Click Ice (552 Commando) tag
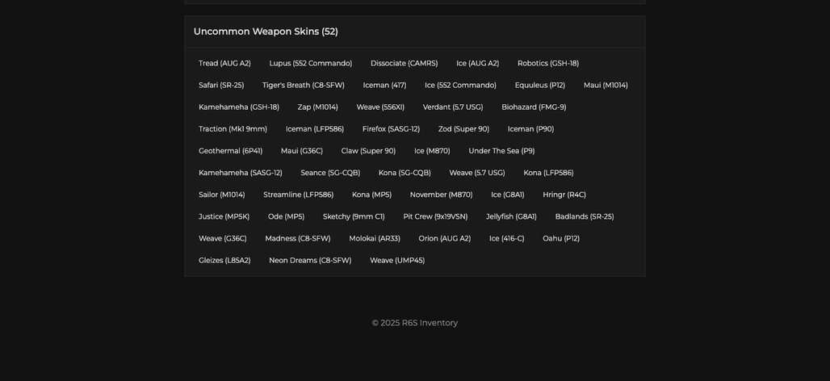 [460, 86]
